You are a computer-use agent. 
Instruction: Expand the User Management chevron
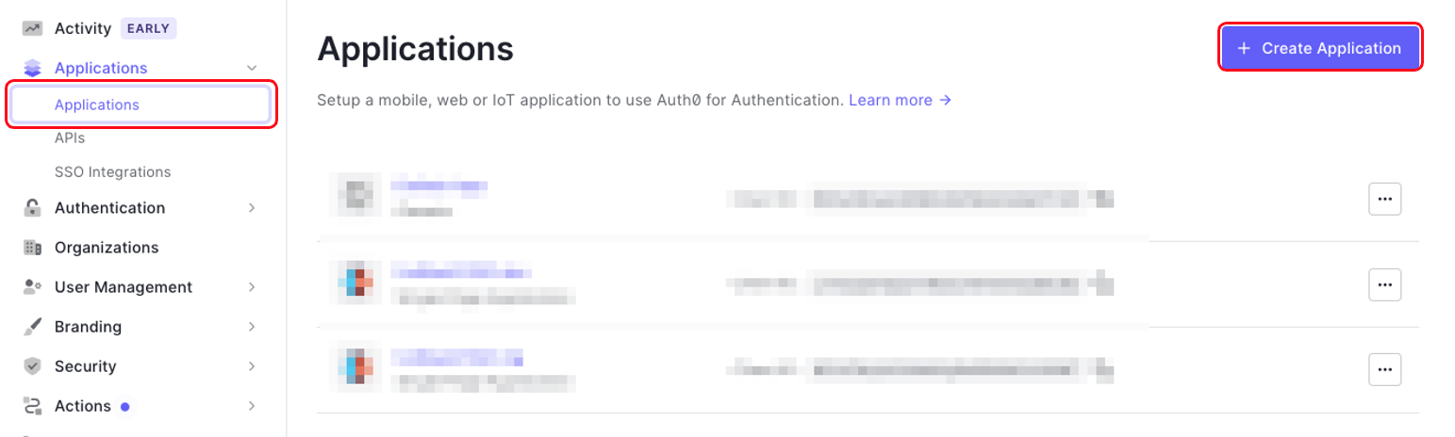click(x=252, y=287)
